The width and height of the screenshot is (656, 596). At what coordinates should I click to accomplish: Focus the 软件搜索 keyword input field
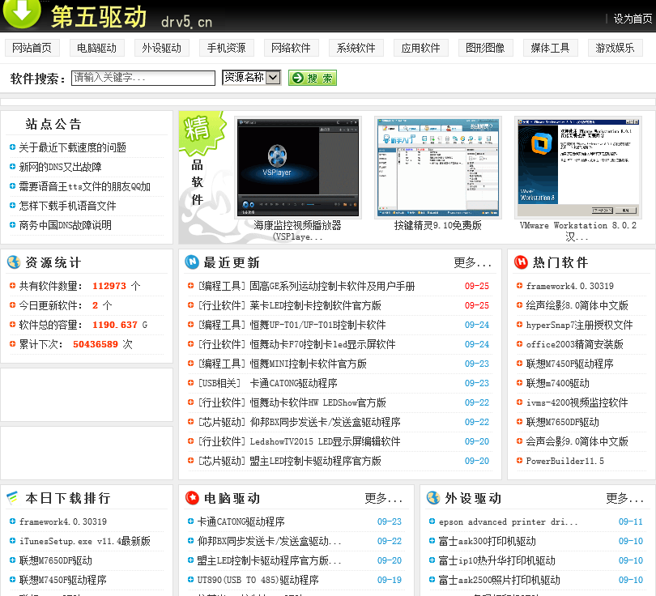pyautogui.click(x=143, y=78)
